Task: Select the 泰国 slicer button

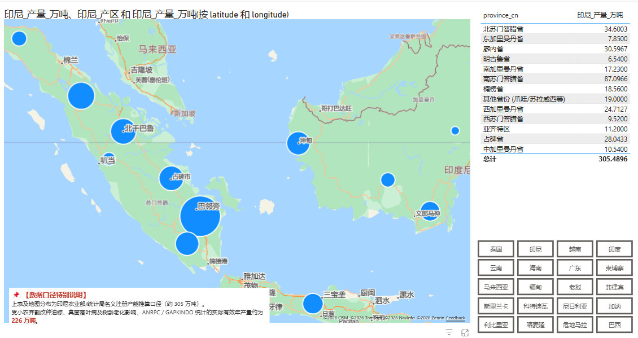Action: 496,249
